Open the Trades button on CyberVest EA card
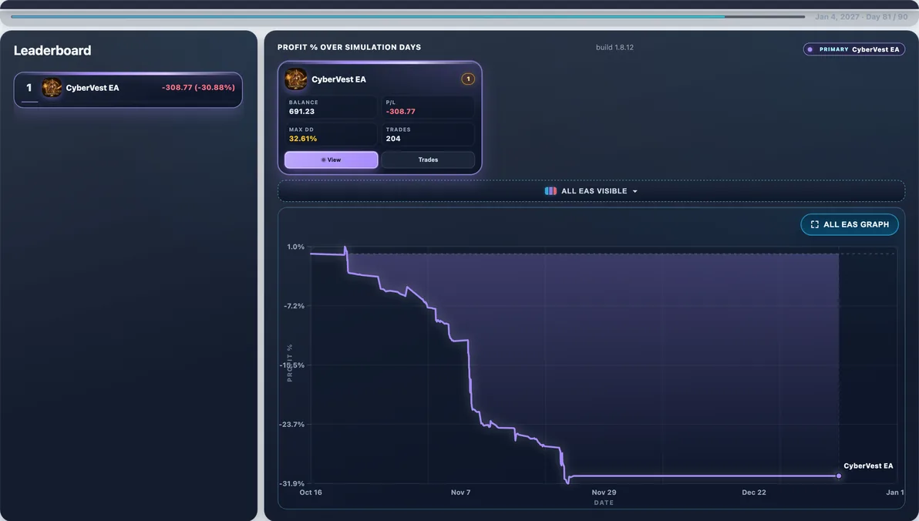This screenshot has height=521, width=919. click(x=428, y=160)
